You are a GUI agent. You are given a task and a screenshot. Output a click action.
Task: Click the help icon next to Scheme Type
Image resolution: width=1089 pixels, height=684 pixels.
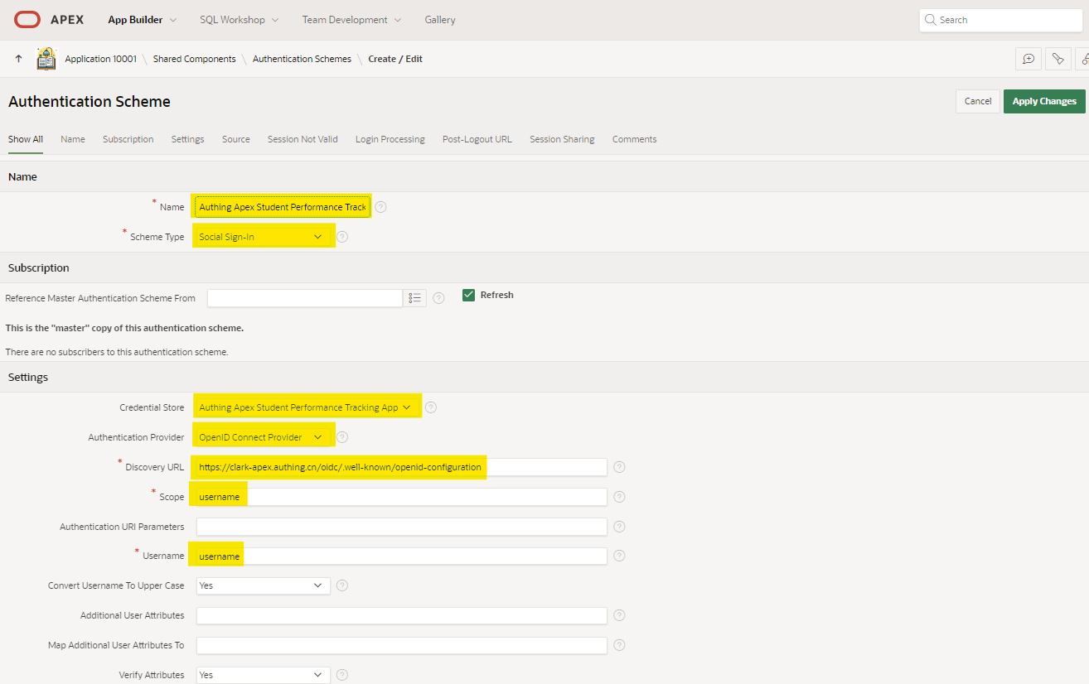342,237
